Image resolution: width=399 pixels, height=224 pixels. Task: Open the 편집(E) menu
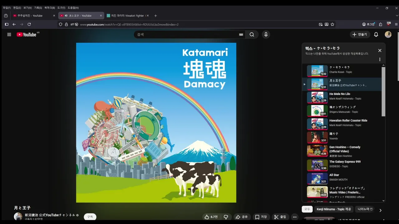[17, 8]
